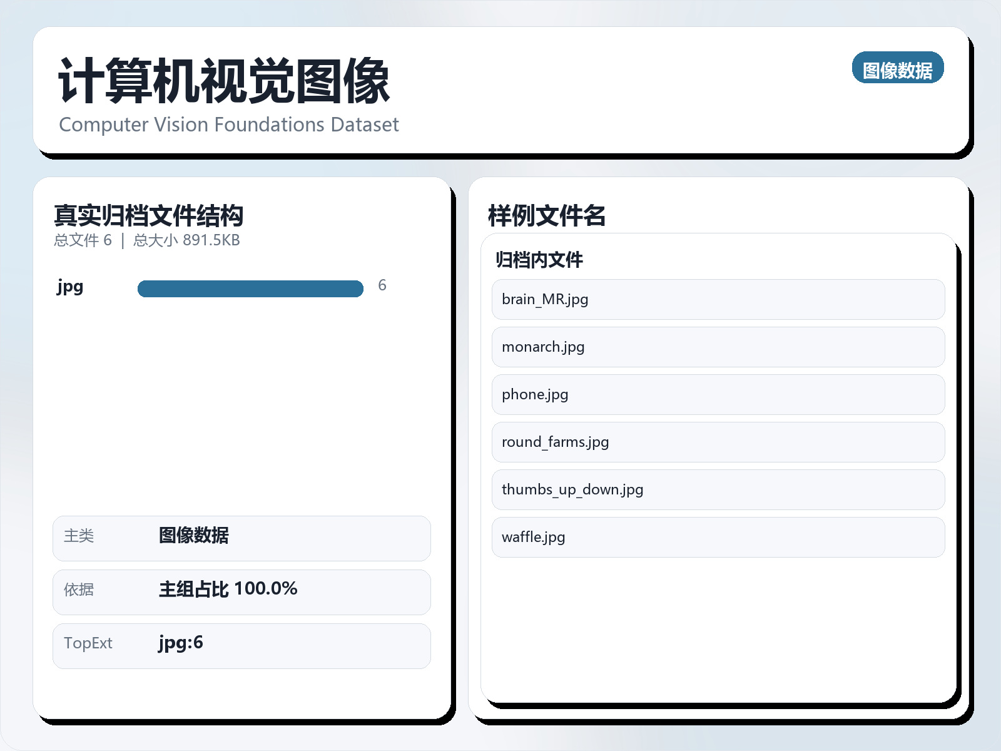
Task: Click the TopExt row showing jpg:6
Action: pos(241,646)
